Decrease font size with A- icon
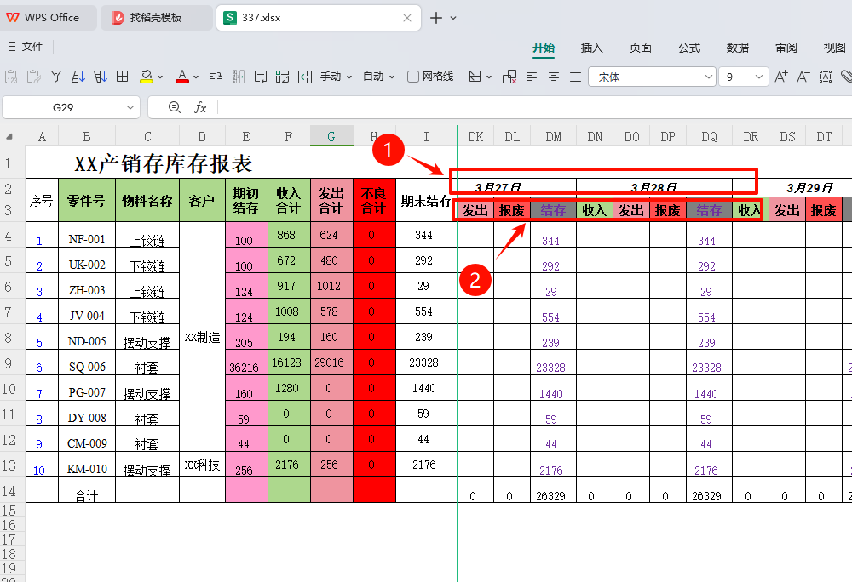The image size is (852, 582). tap(803, 77)
